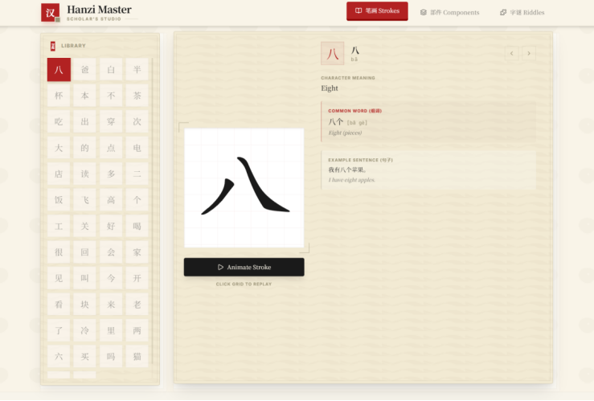This screenshot has height=401, width=594.
Task: Open the 字谜 Riddles tab
Action: [x=522, y=13]
